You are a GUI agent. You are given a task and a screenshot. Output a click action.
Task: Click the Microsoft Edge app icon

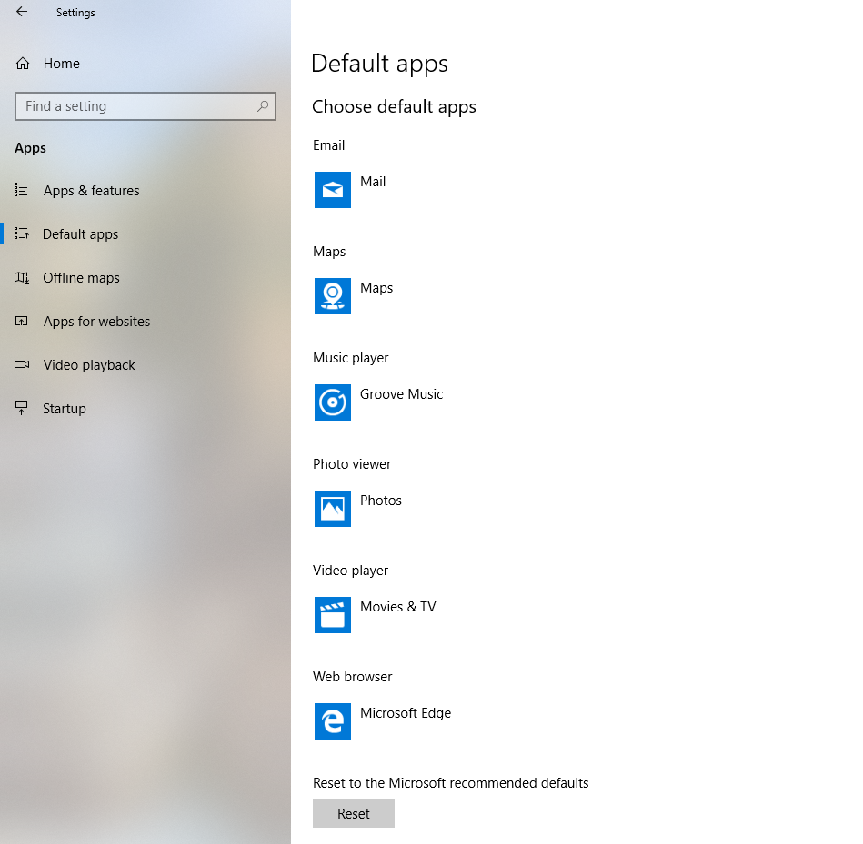tap(333, 720)
